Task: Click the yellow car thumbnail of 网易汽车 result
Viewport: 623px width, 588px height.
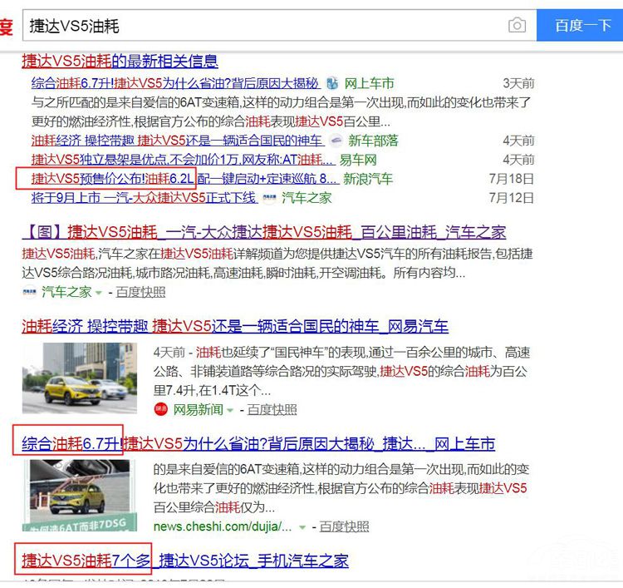Action: click(x=80, y=378)
